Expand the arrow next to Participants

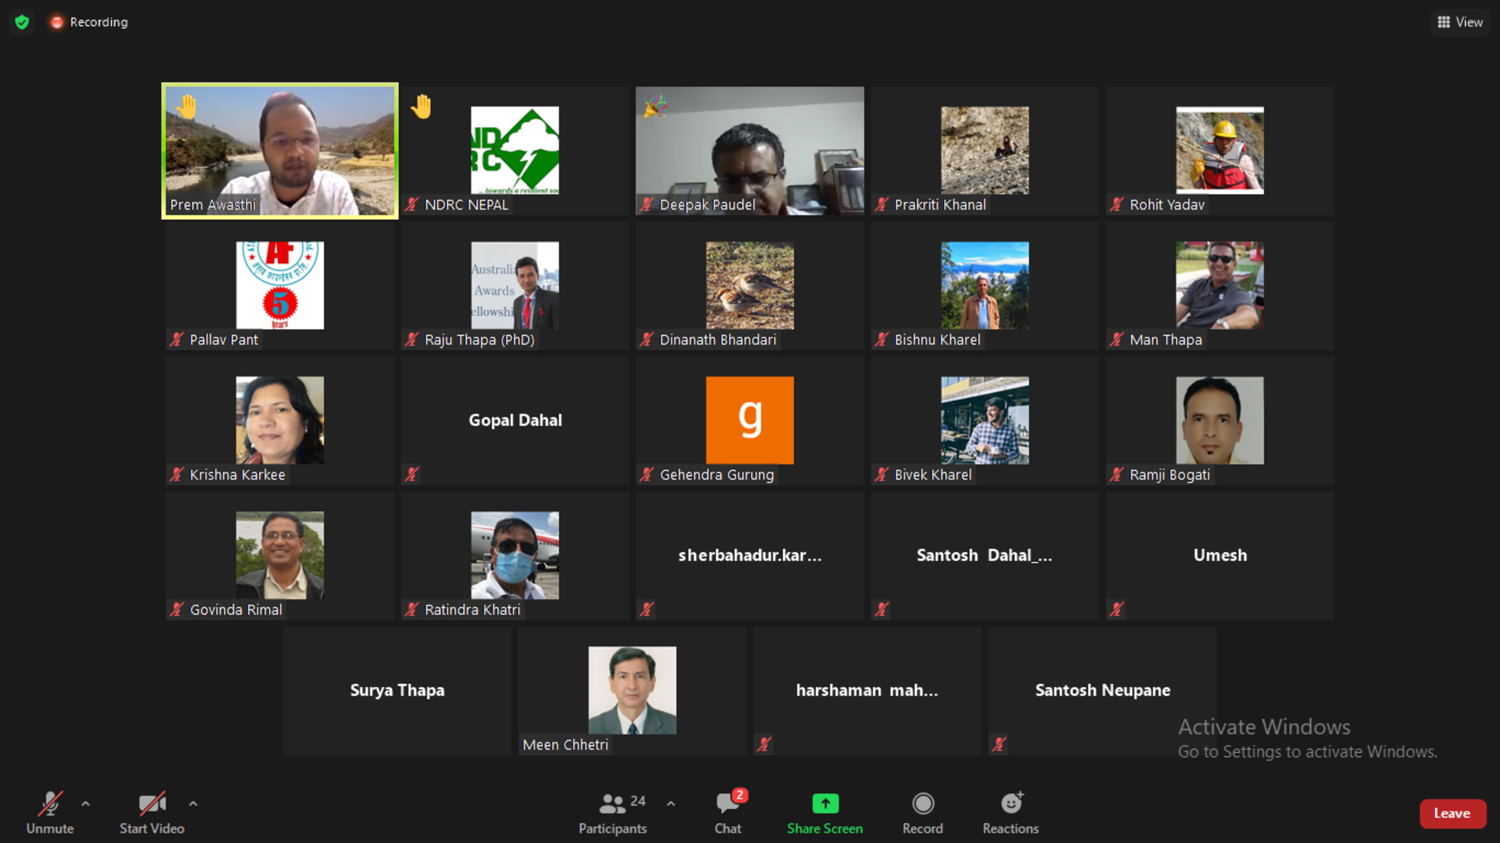pos(671,804)
